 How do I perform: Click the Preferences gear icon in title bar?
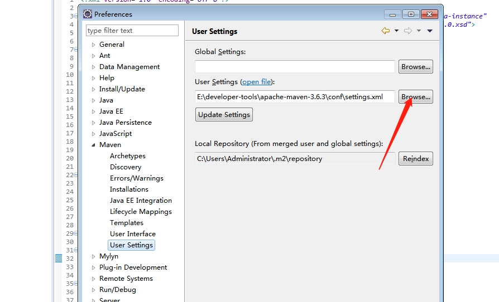(87, 14)
